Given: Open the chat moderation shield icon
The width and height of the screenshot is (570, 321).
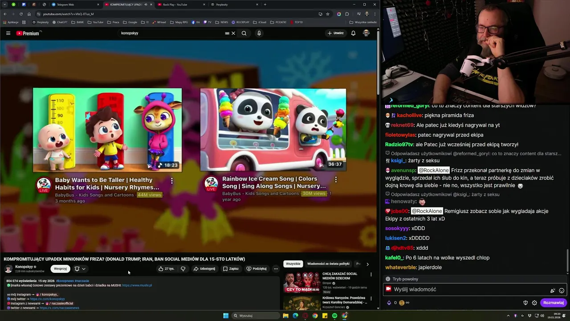Looking at the screenshot, I should (x=526, y=303).
